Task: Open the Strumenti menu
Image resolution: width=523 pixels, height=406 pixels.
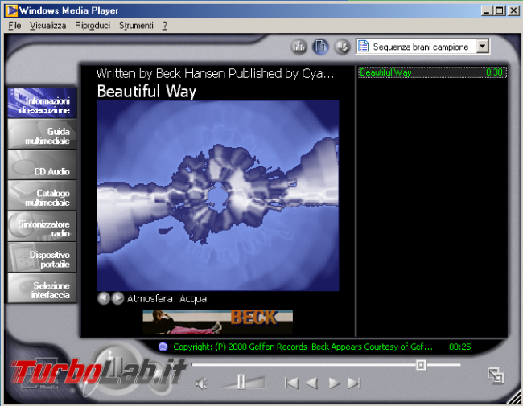Action: (x=136, y=26)
